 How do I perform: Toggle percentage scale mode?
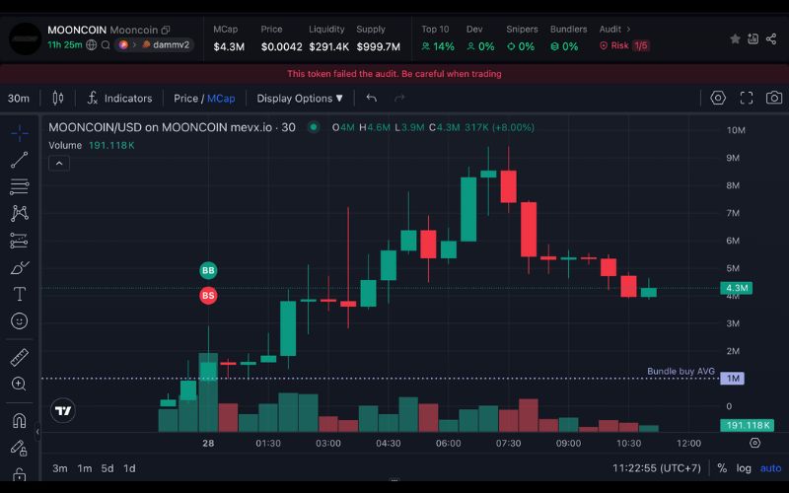point(722,467)
